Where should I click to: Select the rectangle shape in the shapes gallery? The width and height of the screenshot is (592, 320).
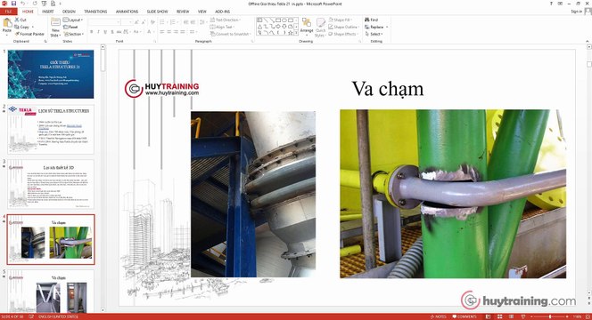click(277, 20)
